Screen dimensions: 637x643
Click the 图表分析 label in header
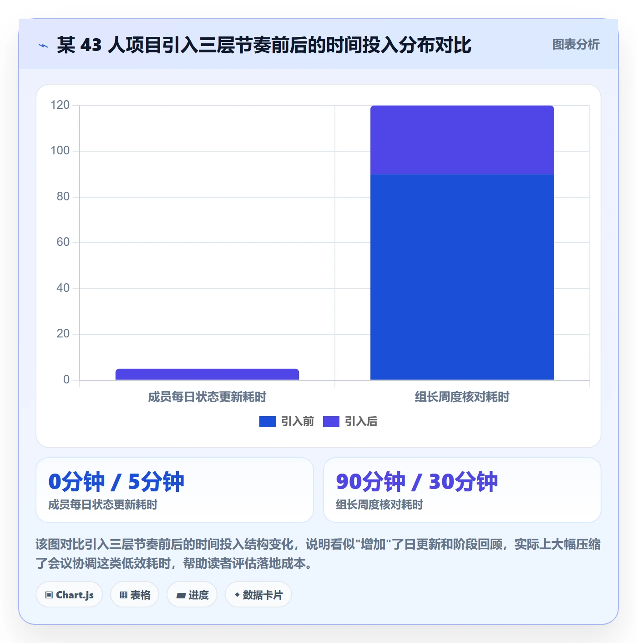coord(576,45)
